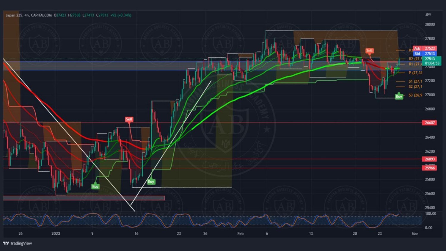Screen dimensions: 446x251
Task: Click the S1 pivot label
Action: [x=415, y=81]
